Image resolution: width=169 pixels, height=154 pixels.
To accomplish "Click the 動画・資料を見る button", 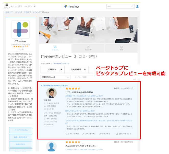I will [21, 137].
